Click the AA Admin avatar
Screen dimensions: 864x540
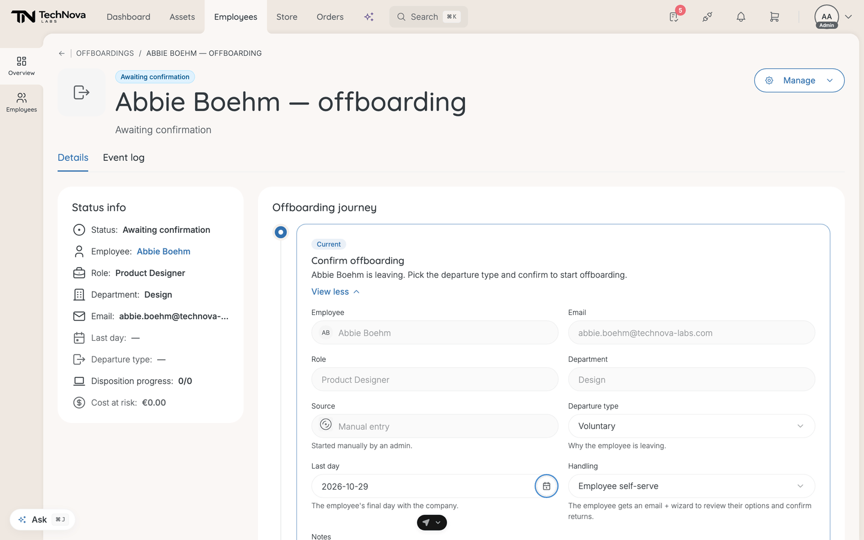click(x=827, y=17)
